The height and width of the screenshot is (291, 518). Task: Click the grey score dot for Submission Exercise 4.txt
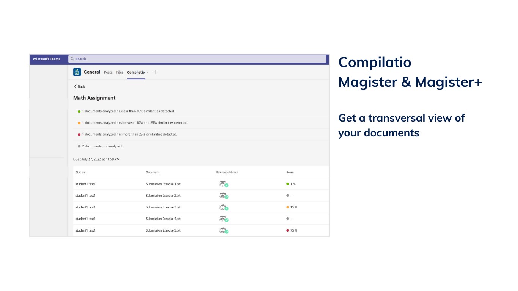pyautogui.click(x=288, y=219)
